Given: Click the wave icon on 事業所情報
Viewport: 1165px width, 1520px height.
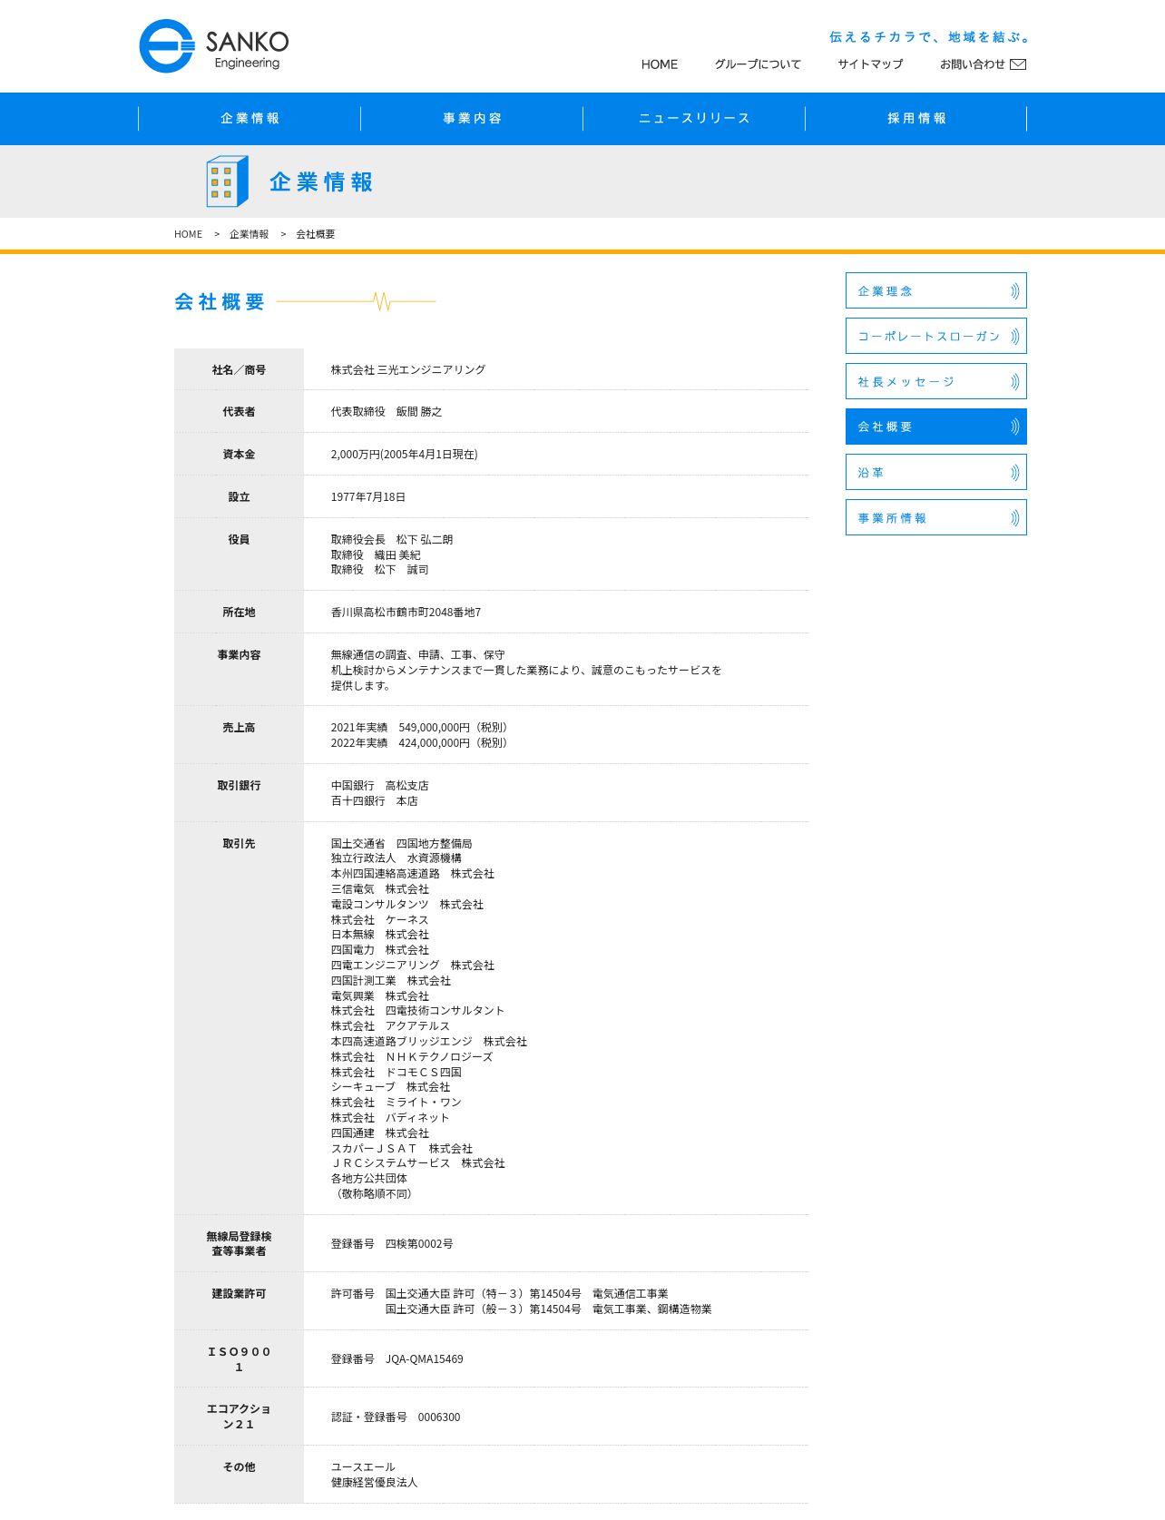Looking at the screenshot, I should click(x=1014, y=518).
